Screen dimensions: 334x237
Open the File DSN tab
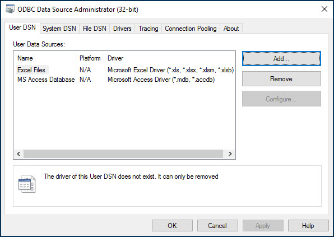click(94, 29)
